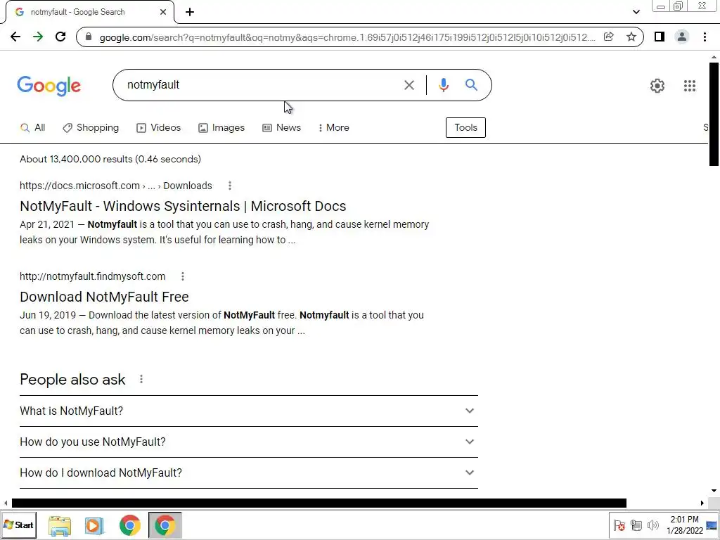Open options for the docs.microsoft.com result
This screenshot has width=720, height=540.
(230, 186)
